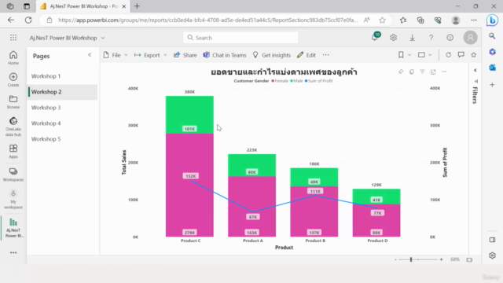Open browser sidebar settings gear

point(493,255)
